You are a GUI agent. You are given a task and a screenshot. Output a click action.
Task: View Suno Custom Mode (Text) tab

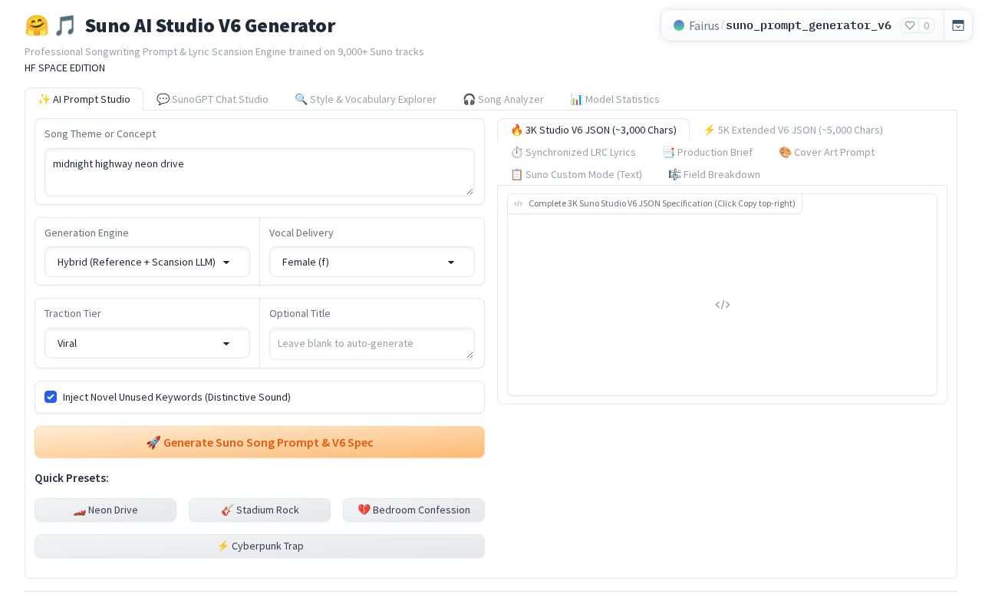coord(576,174)
